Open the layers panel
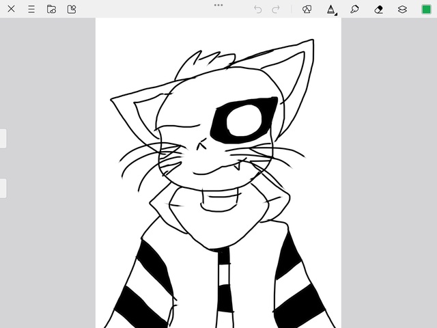This screenshot has height=328, width=437. click(x=402, y=9)
